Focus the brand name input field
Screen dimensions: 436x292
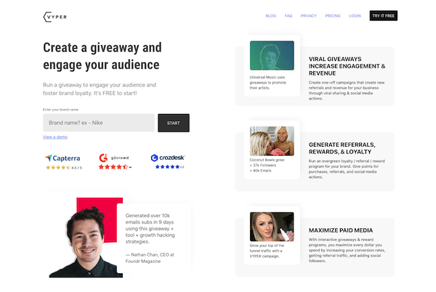pos(99,123)
